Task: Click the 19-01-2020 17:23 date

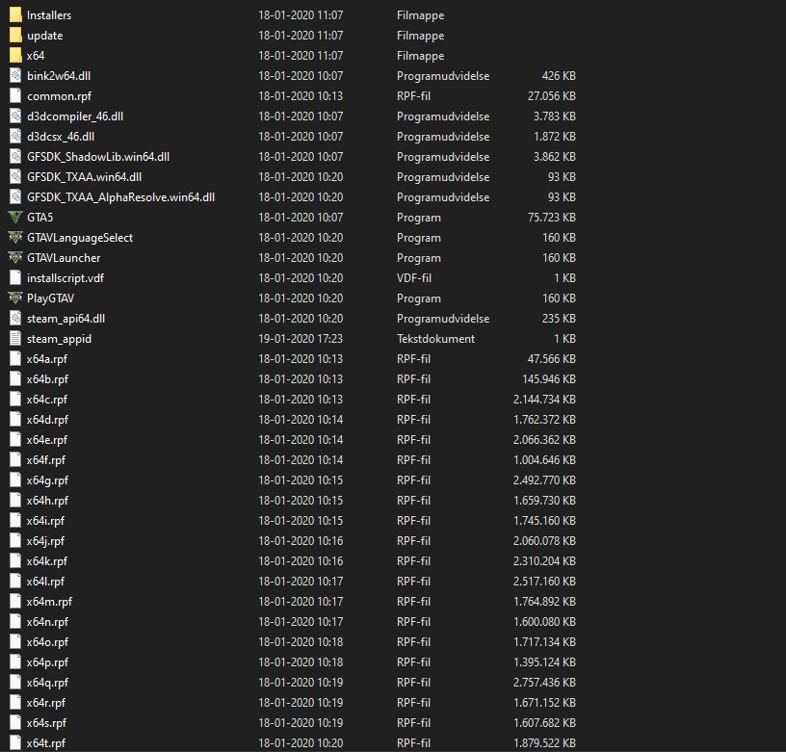Action: tap(301, 339)
